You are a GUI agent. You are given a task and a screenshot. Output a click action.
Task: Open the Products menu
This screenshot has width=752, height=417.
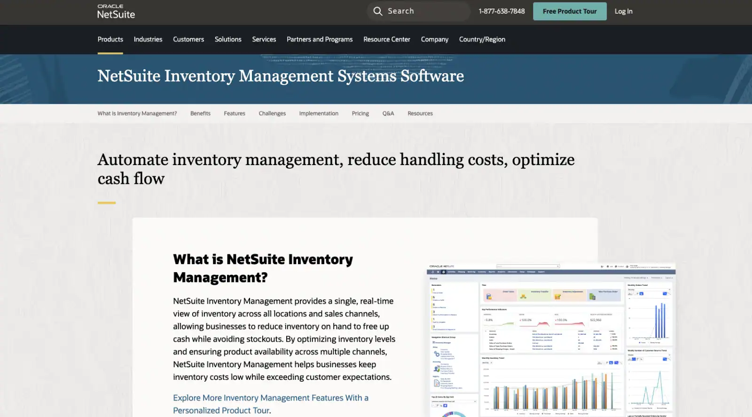coord(110,39)
